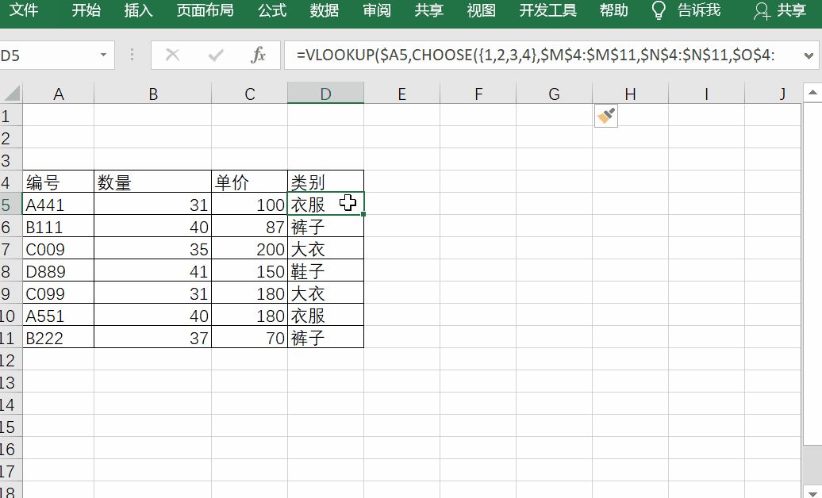The image size is (822, 498).
Task: Select the price cell 70
Action: pos(249,338)
